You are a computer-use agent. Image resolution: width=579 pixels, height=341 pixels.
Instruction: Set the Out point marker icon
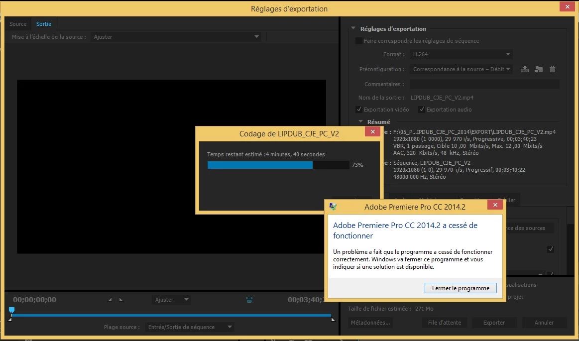[121, 300]
